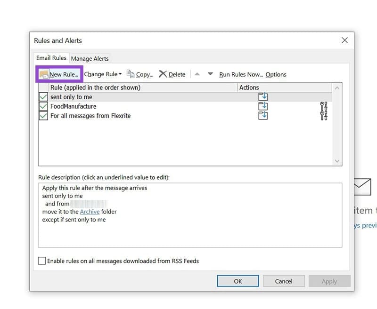Click the rule list scrollbar down arrow
This screenshot has width=377, height=309.
point(337,161)
